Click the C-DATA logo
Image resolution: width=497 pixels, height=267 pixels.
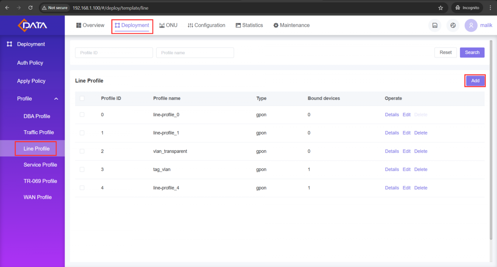click(x=32, y=25)
